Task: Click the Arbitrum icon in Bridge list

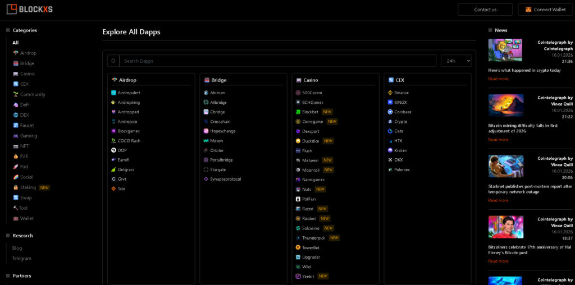Action: 206,93
